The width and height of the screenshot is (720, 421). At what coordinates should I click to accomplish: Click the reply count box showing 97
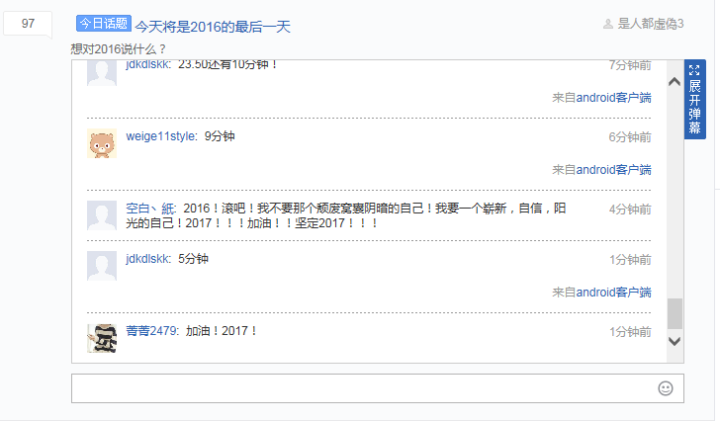pos(28,24)
